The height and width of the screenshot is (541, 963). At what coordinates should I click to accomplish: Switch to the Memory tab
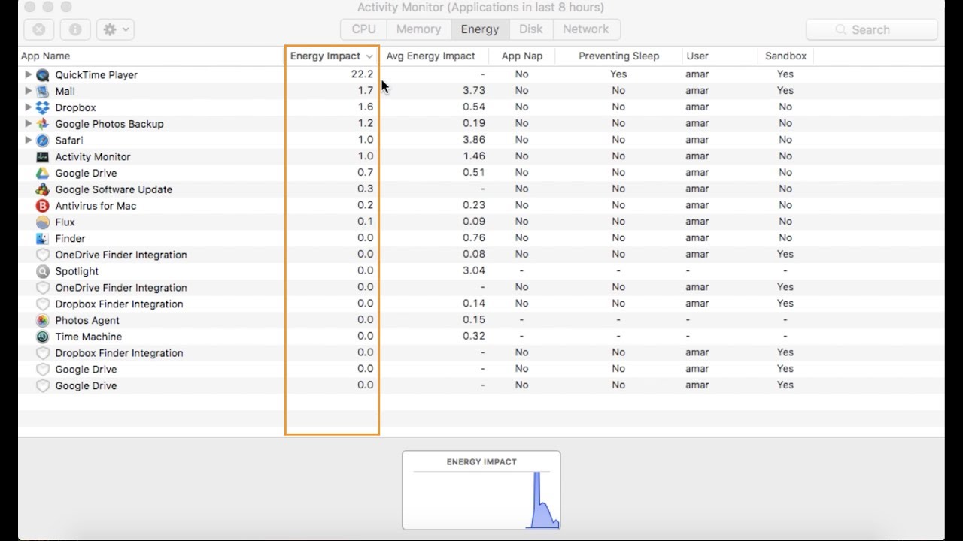(419, 29)
